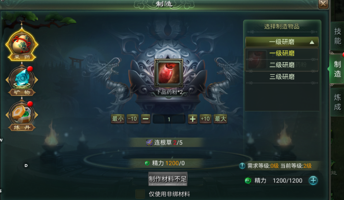Set quantity to 最大 maximum

pyautogui.click(x=220, y=119)
